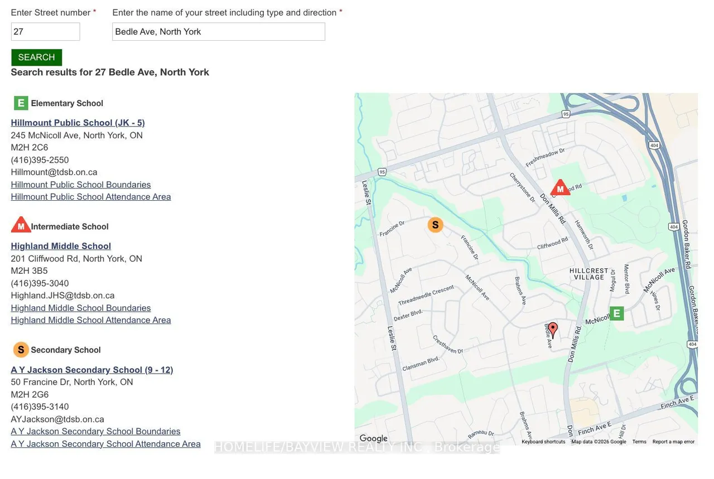Open the Highland Middle School link

tap(61, 246)
